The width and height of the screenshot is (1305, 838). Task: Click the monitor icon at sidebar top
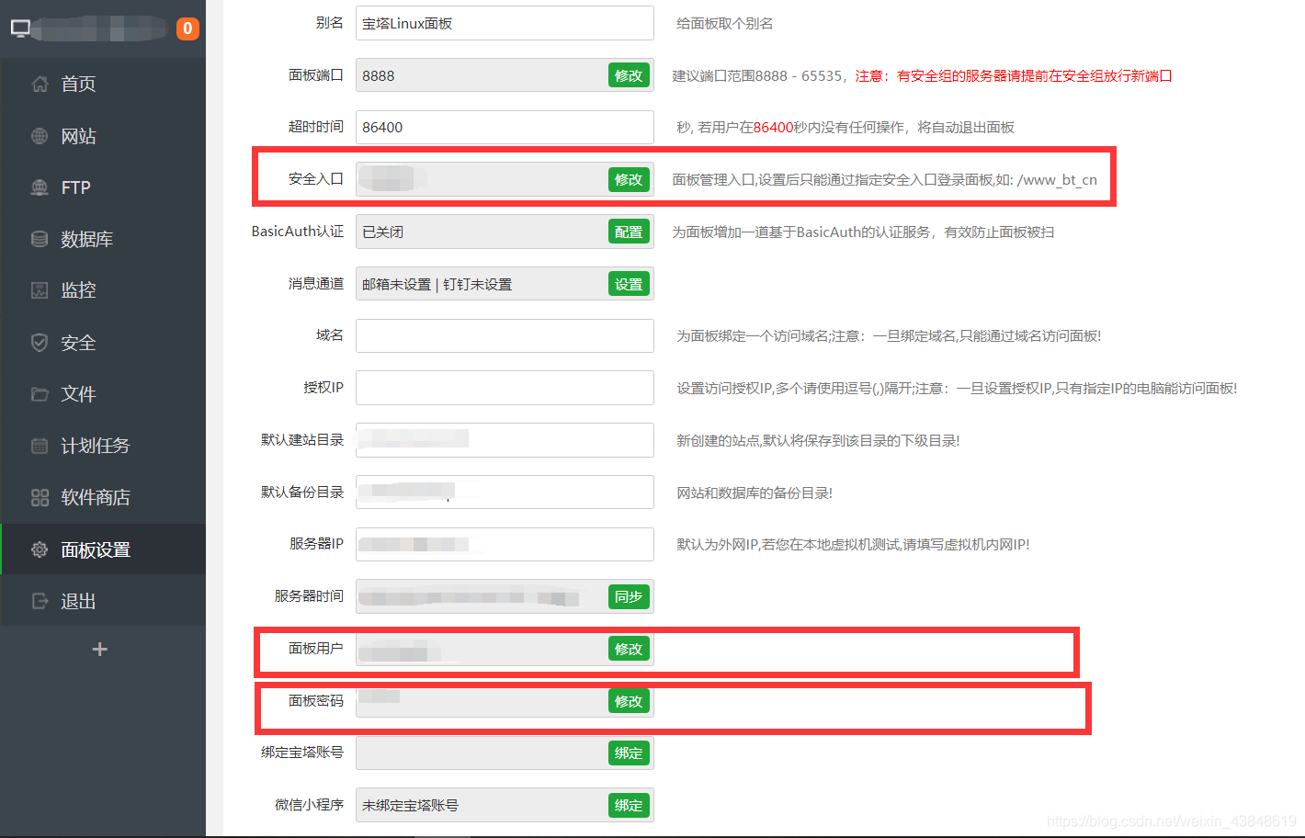20,28
